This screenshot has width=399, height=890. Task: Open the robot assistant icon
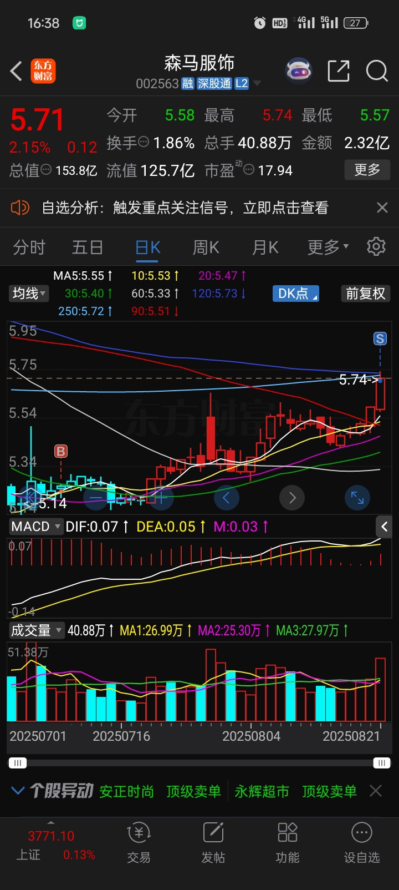point(298,71)
